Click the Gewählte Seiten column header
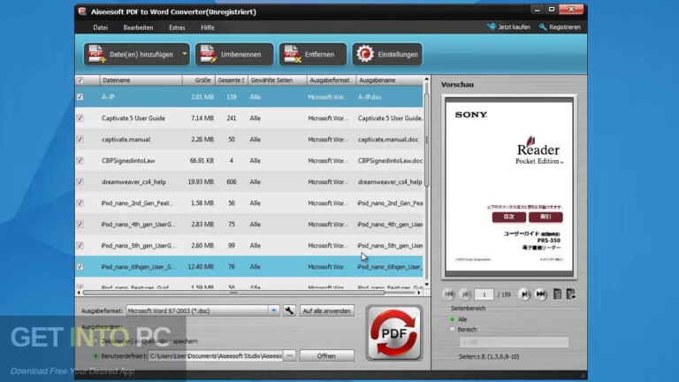679x382 pixels. click(277, 80)
